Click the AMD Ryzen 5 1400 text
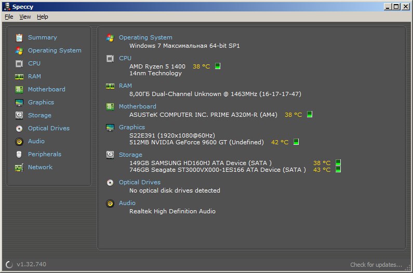Viewport: 413px width, 273px height. 157,66
